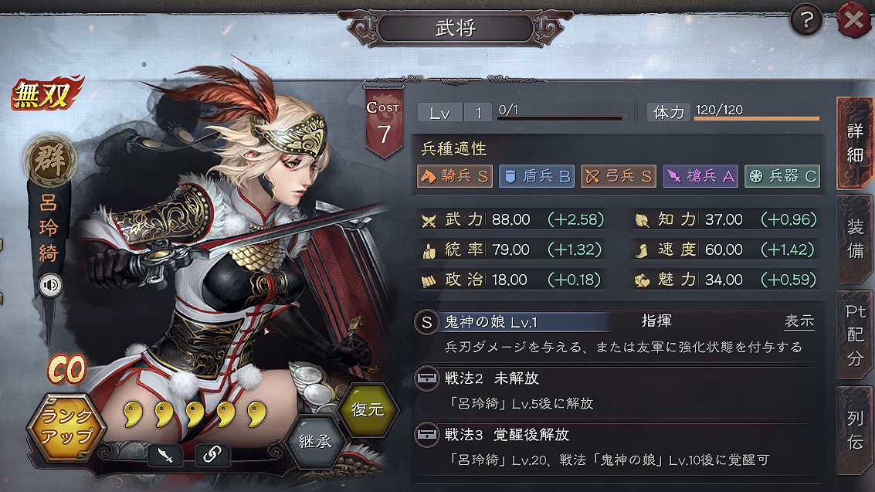Select the S-rank skill badge icon

[x=427, y=322]
